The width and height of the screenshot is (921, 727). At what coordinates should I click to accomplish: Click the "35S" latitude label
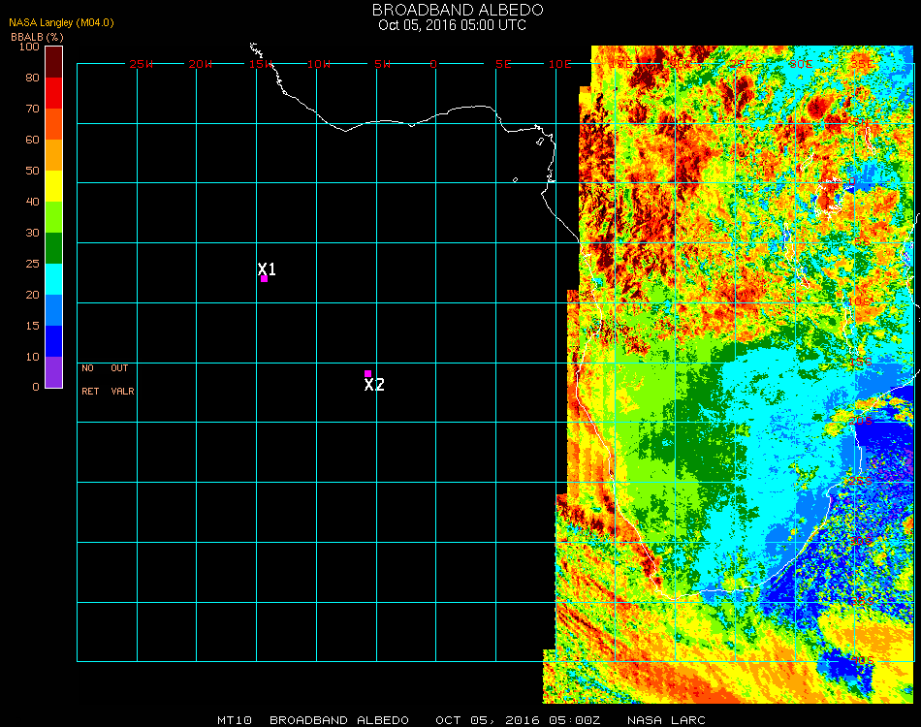[862, 601]
